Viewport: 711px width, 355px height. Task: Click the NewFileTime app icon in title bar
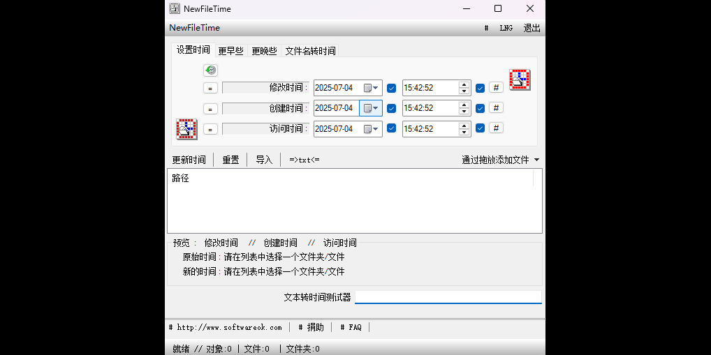175,8
